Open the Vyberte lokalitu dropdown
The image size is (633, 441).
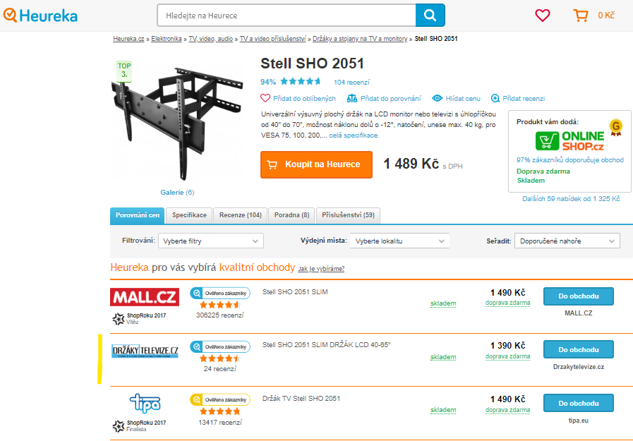point(399,241)
